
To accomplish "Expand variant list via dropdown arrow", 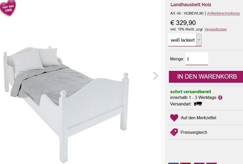I will tap(199, 40).
